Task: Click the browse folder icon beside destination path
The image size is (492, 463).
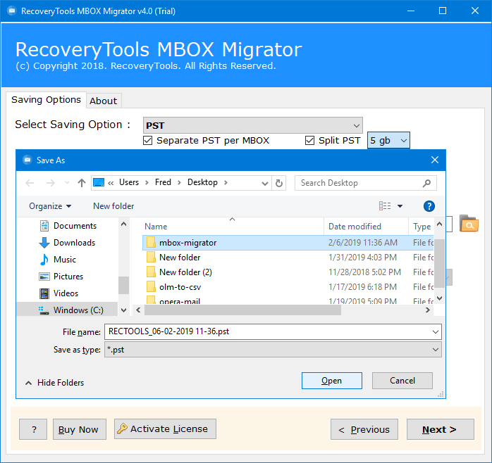Action: (x=469, y=223)
